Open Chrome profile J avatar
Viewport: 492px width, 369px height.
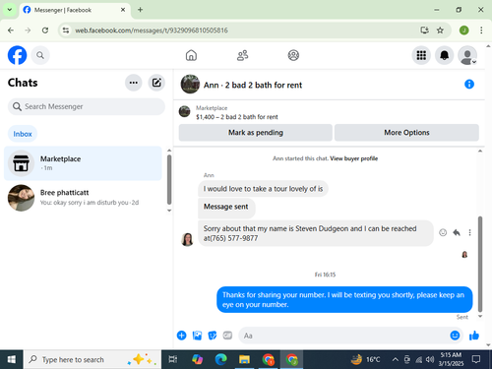click(463, 31)
